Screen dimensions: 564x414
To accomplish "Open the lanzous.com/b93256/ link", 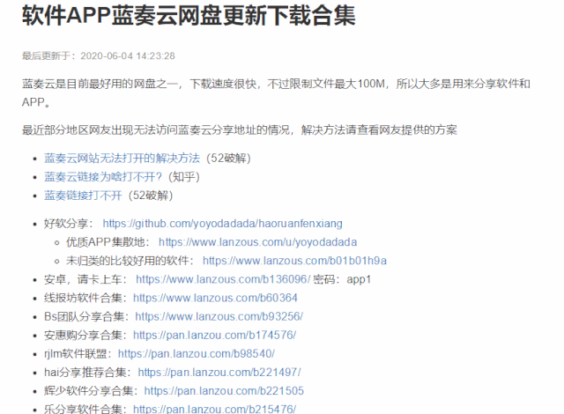I will 219,316.
